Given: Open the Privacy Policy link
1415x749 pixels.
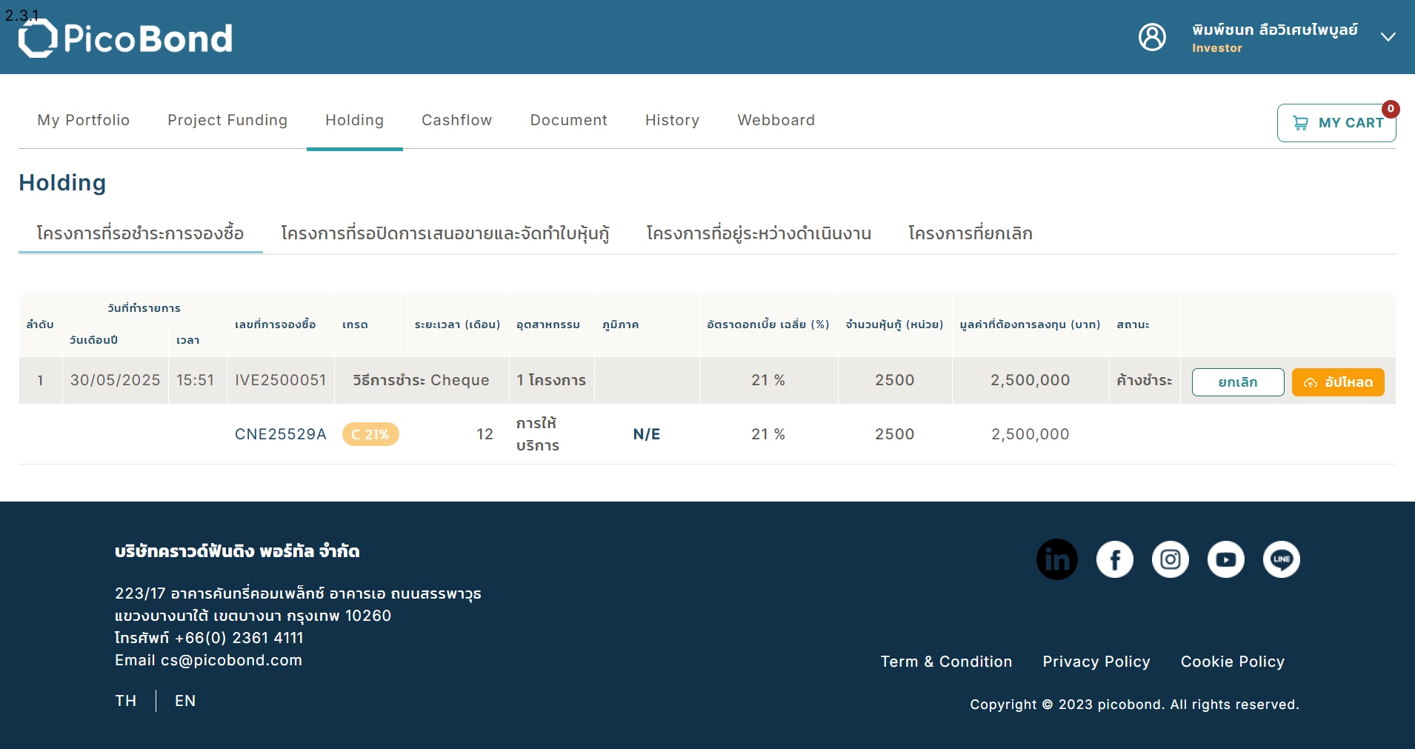Looking at the screenshot, I should pos(1096,662).
